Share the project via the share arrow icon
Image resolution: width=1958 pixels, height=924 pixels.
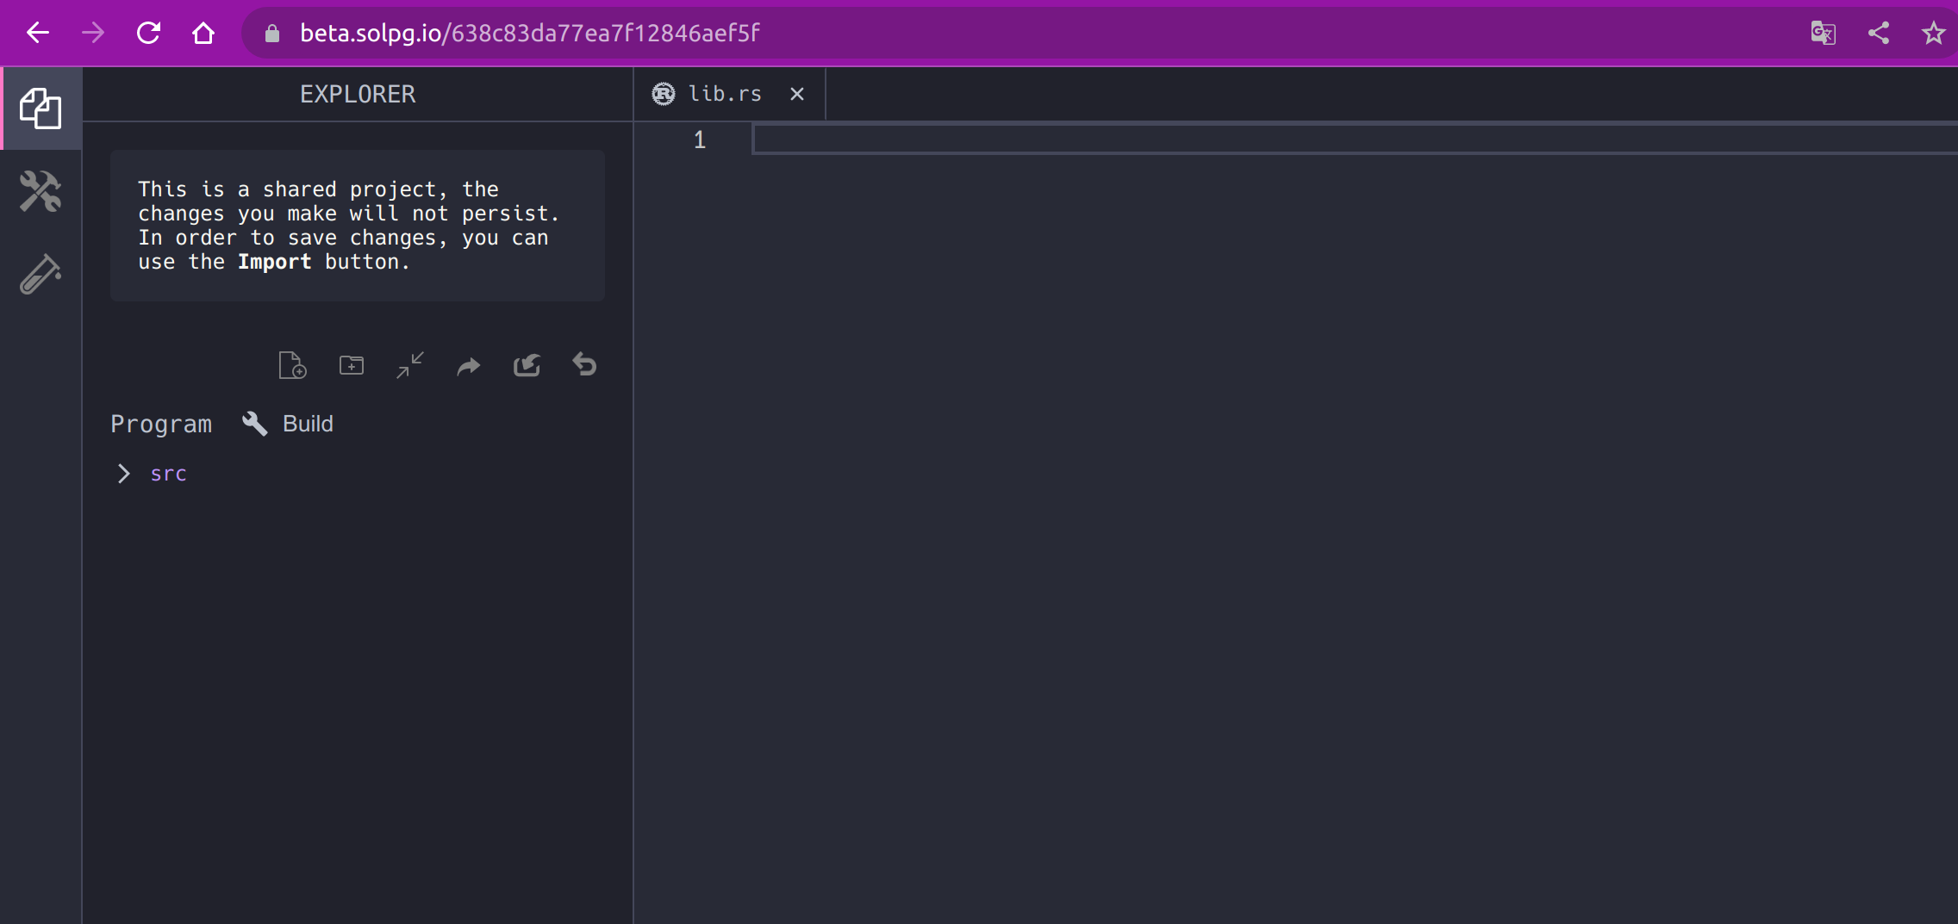click(x=468, y=364)
